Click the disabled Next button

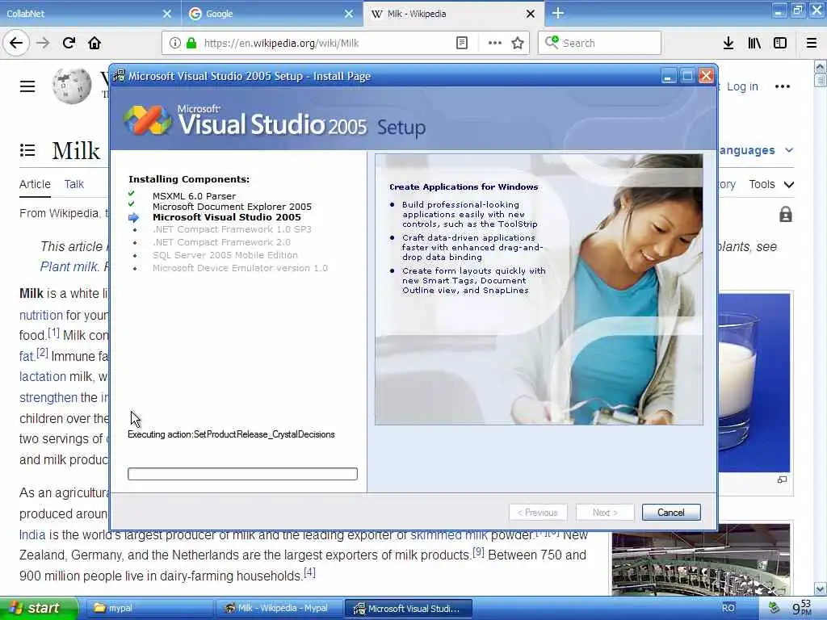click(604, 512)
